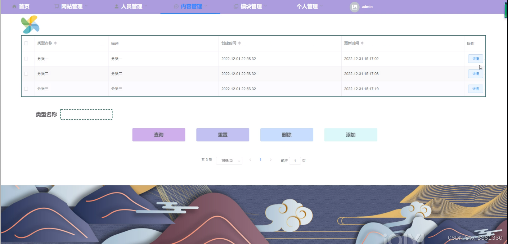Select page number 1 in pagination
This screenshot has width=508, height=244.
261,160
